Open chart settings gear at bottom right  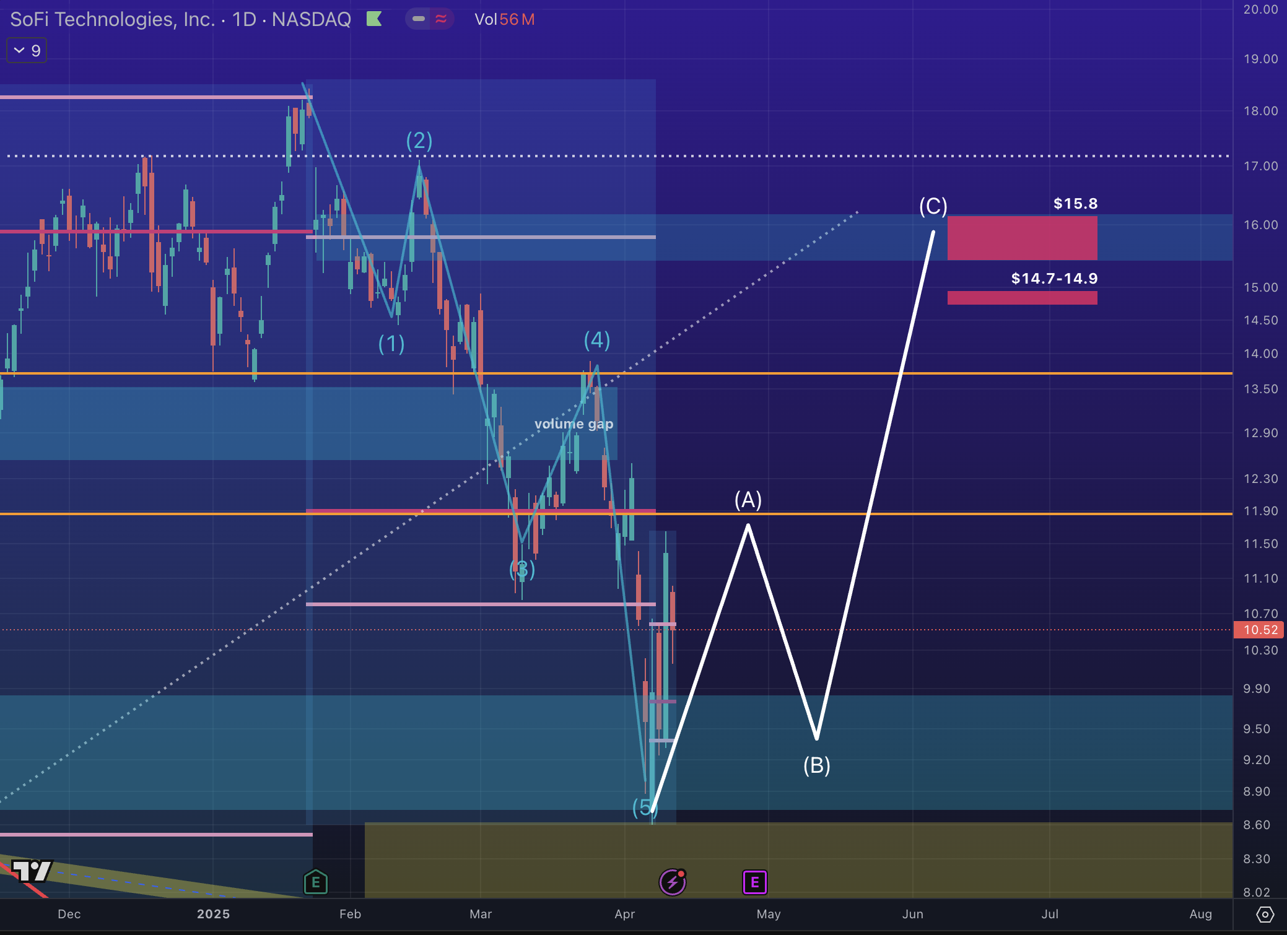click(x=1265, y=914)
